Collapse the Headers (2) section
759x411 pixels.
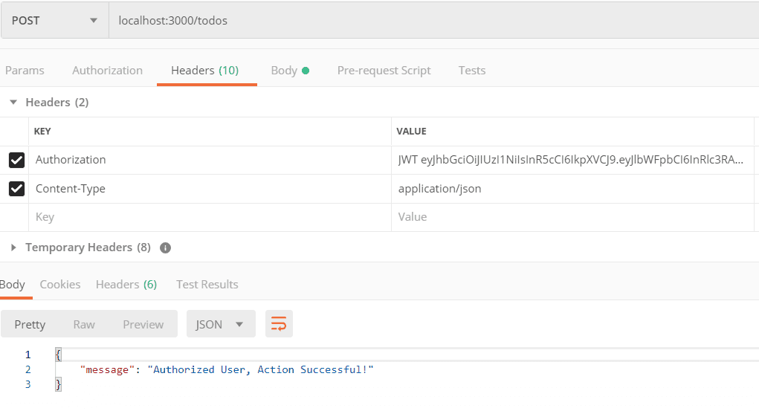pyautogui.click(x=13, y=102)
